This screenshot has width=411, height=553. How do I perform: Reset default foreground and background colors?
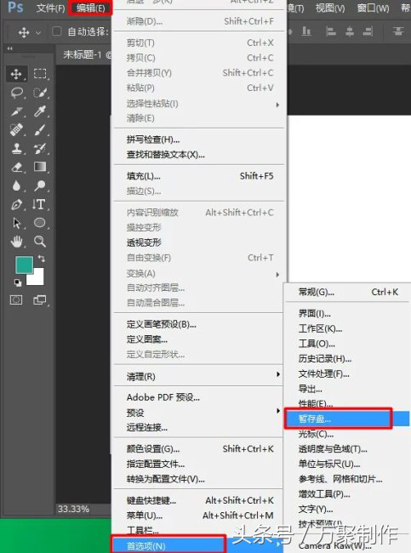tap(18, 282)
